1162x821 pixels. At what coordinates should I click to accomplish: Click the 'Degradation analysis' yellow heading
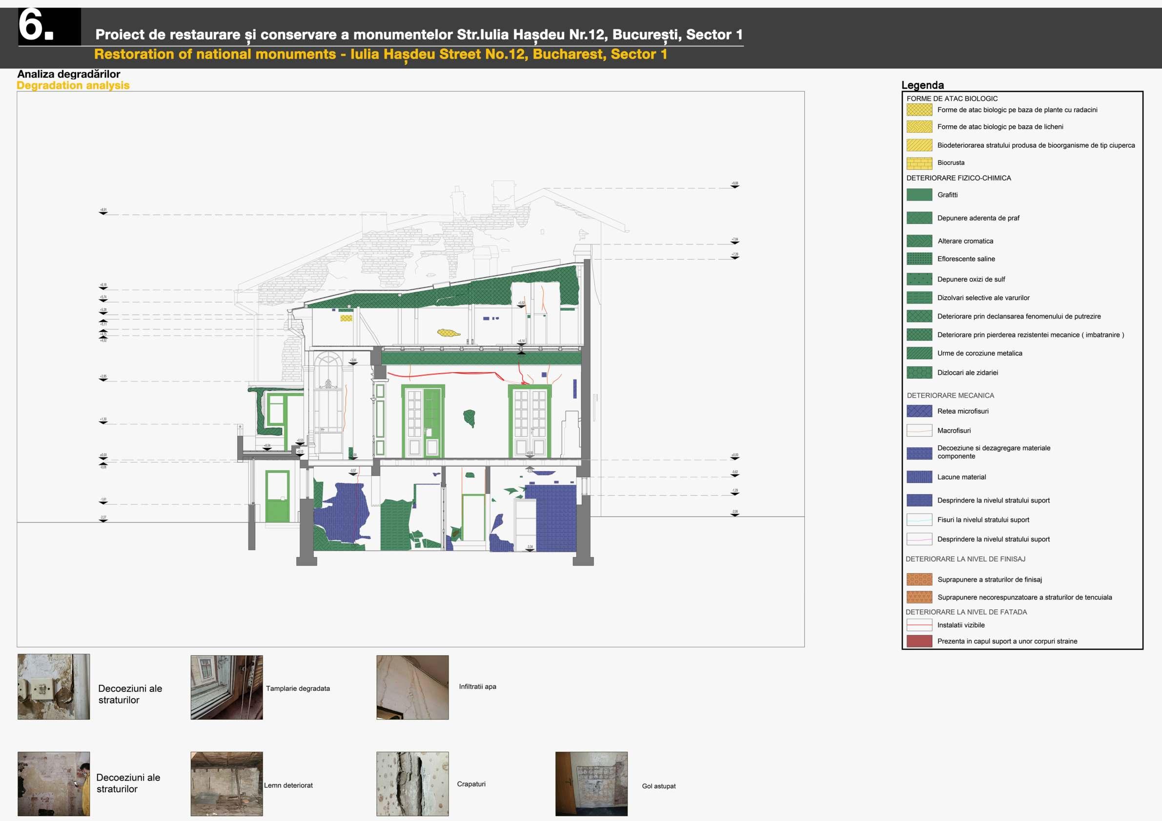point(73,85)
